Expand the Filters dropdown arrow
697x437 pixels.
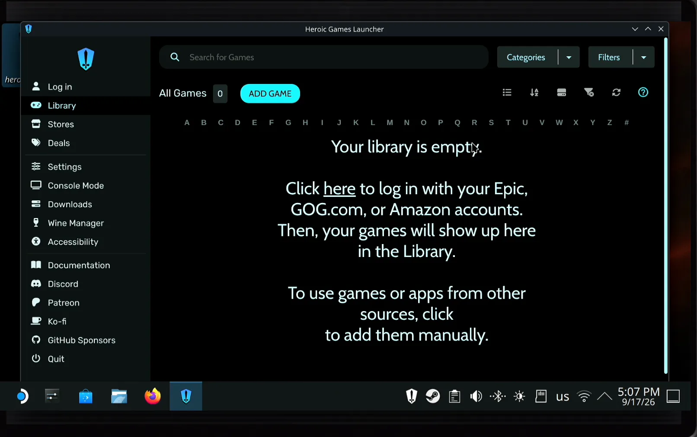point(644,58)
